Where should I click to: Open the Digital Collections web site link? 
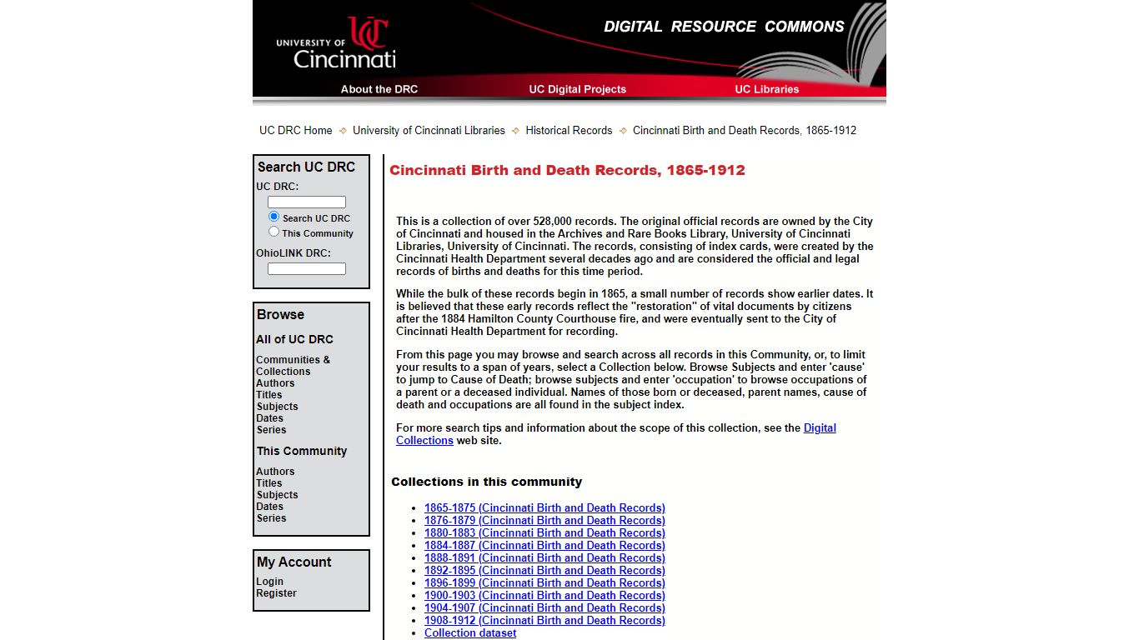coord(820,428)
